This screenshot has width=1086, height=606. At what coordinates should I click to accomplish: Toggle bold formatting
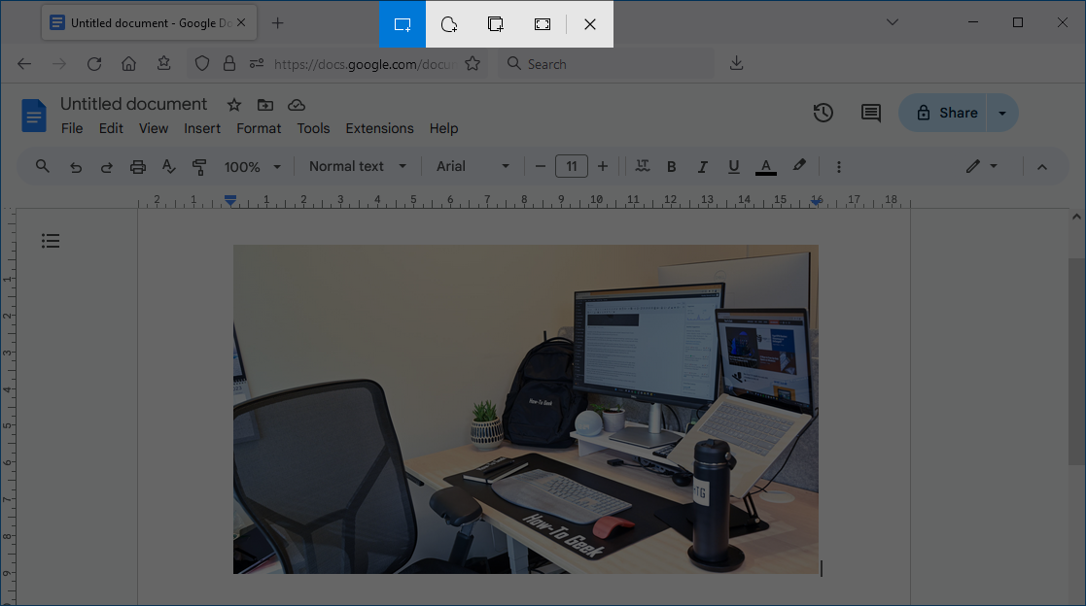point(671,166)
